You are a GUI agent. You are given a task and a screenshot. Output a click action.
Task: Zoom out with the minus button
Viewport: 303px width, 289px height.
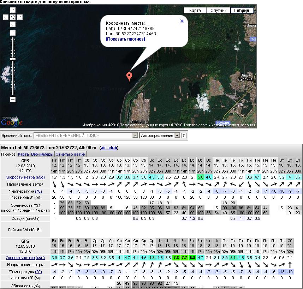point(13,100)
